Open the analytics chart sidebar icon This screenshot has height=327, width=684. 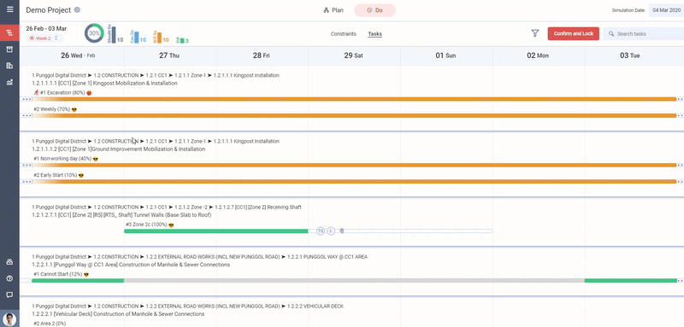[x=9, y=82]
